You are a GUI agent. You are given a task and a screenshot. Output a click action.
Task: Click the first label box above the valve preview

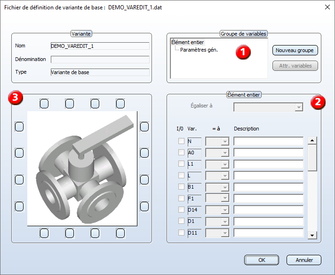pyautogui.click(x=44, y=104)
